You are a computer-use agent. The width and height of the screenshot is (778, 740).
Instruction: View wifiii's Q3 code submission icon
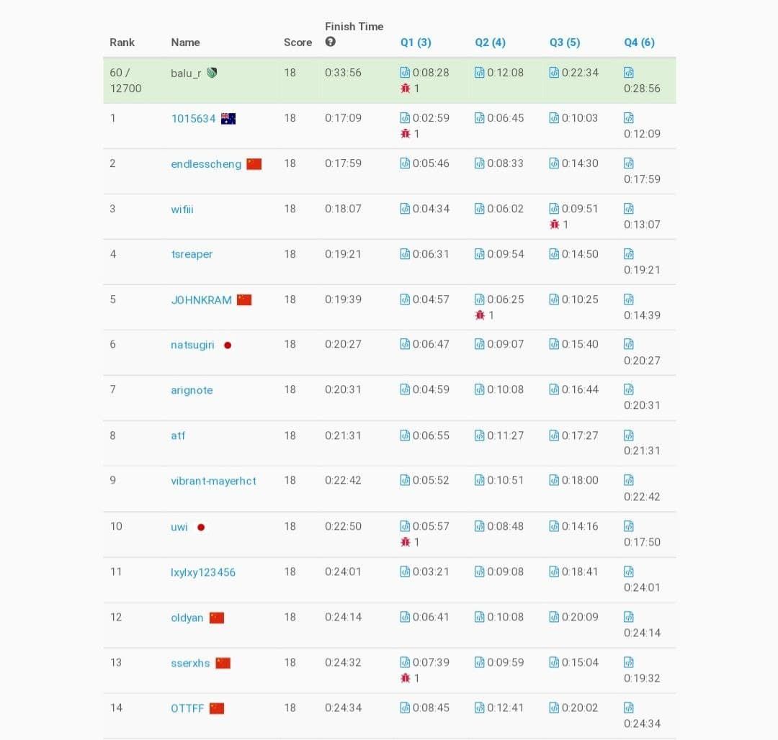pyautogui.click(x=554, y=209)
